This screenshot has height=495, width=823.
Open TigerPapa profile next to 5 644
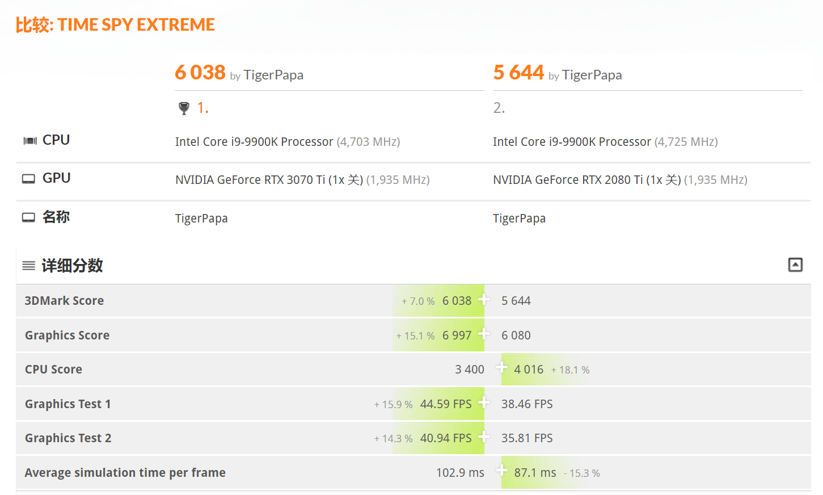(592, 75)
